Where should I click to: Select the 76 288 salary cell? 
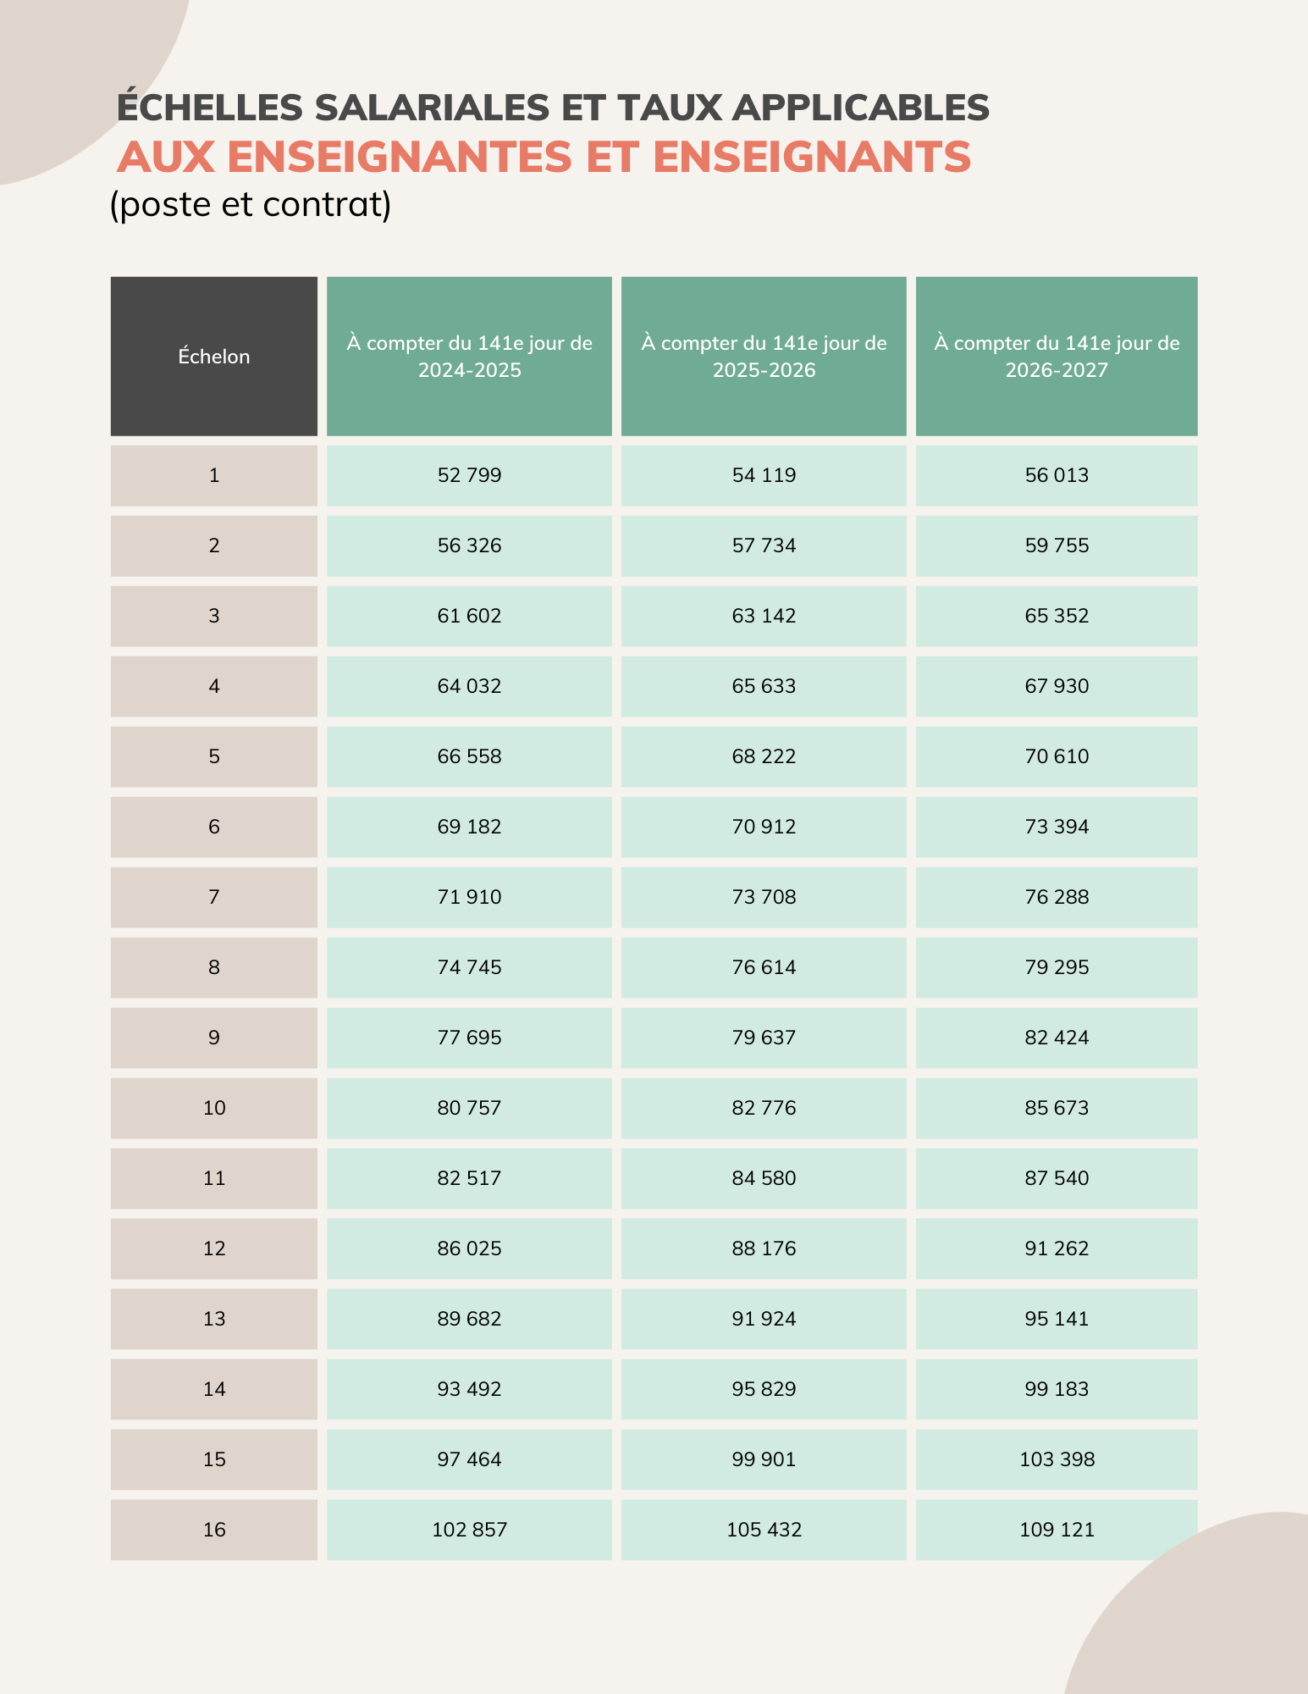[1057, 897]
